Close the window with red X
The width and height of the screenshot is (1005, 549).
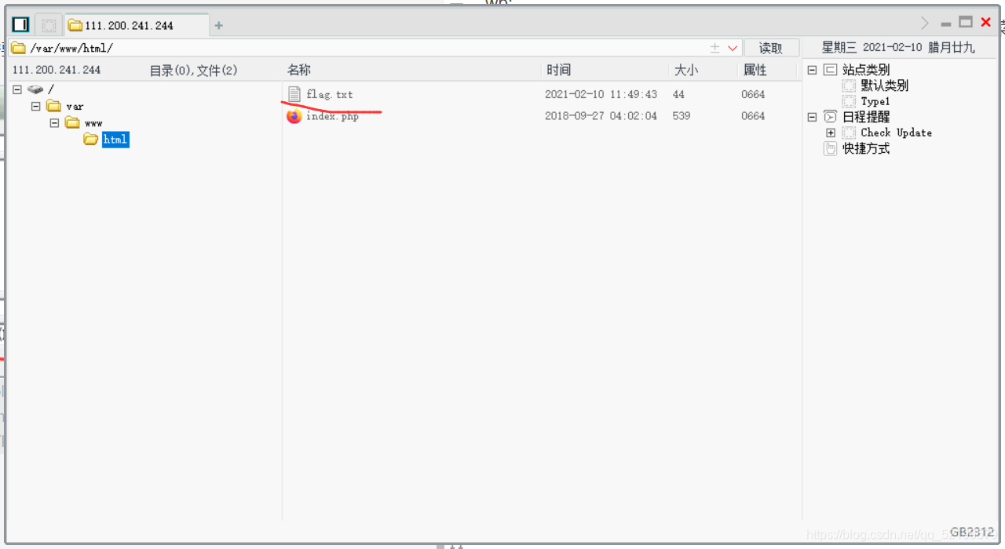[986, 23]
